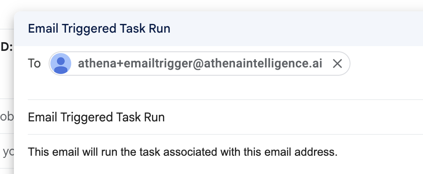The width and height of the screenshot is (423, 174).
Task: Click blank line below the recipient chip
Action: 225,87
